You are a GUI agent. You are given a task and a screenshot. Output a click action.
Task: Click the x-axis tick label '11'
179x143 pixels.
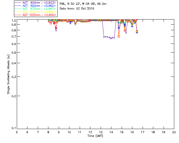pyautogui.click(x=80, y=132)
